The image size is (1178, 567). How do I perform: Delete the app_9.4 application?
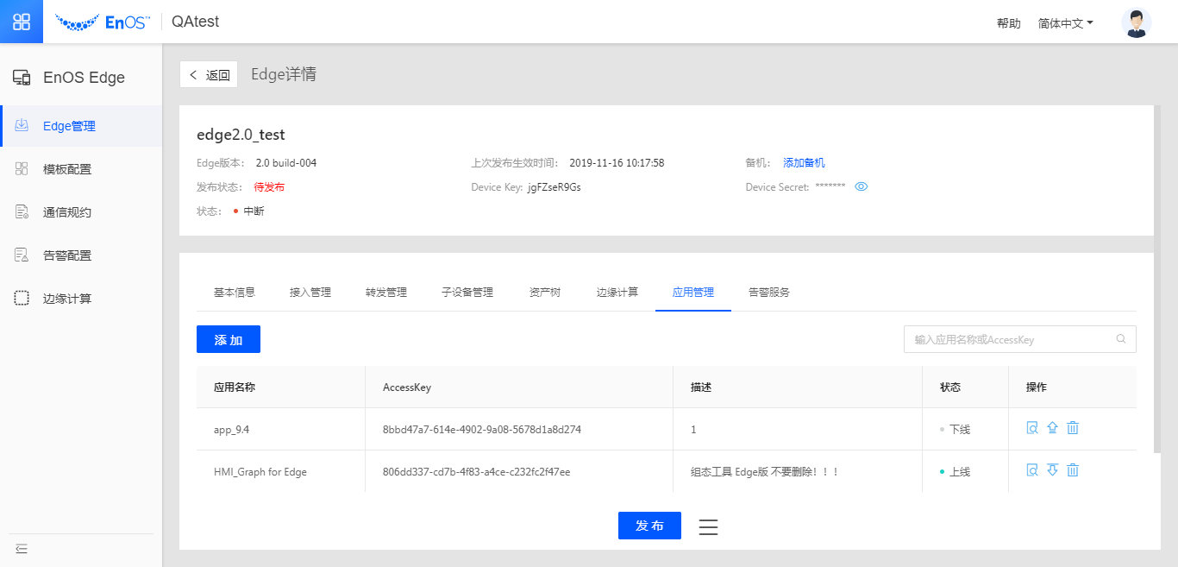[x=1073, y=428]
